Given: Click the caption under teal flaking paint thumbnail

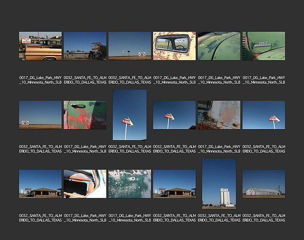Looking at the screenshot, I should (x=130, y=218).
